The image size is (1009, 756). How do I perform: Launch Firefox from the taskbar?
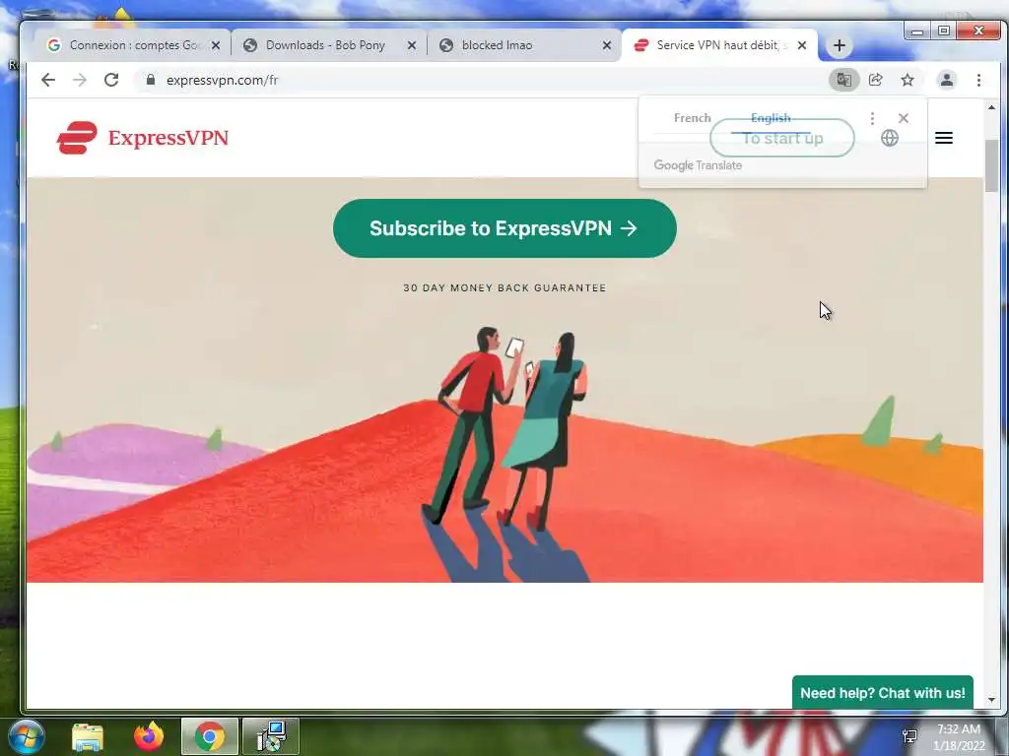[149, 736]
